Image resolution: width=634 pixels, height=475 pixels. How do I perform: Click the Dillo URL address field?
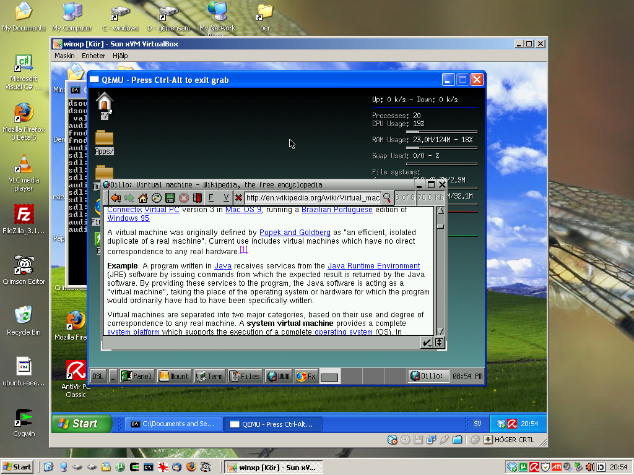click(313, 197)
